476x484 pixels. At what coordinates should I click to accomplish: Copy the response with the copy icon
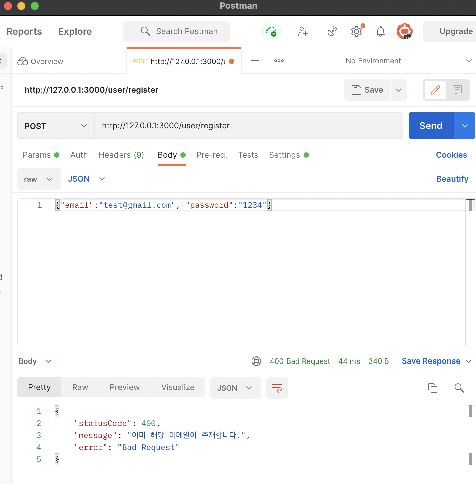(x=433, y=388)
